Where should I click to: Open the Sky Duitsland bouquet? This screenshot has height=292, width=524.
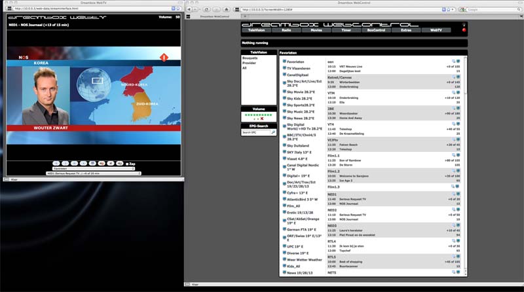[x=298, y=145]
